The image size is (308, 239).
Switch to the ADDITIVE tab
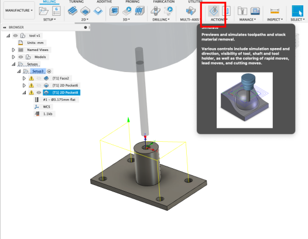tap(104, 2)
